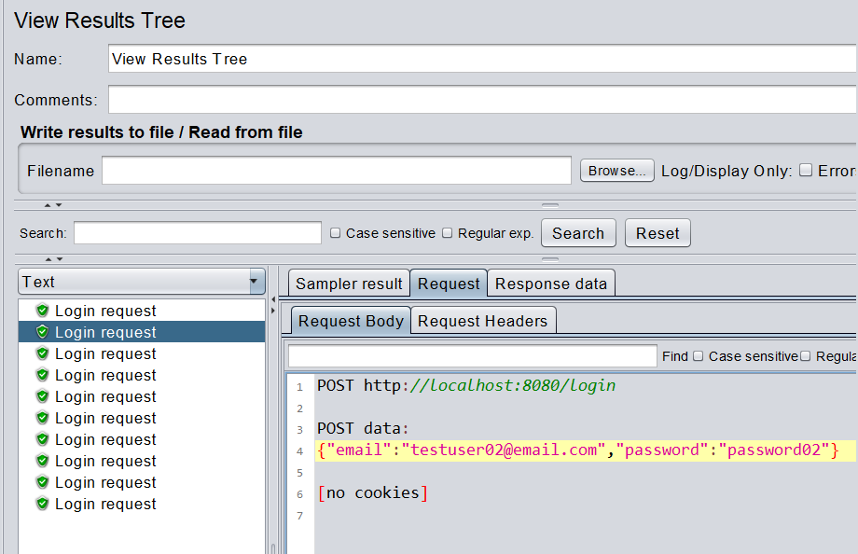Screen dimensions: 858x554
Task: Click the Reset button
Action: pyautogui.click(x=657, y=233)
